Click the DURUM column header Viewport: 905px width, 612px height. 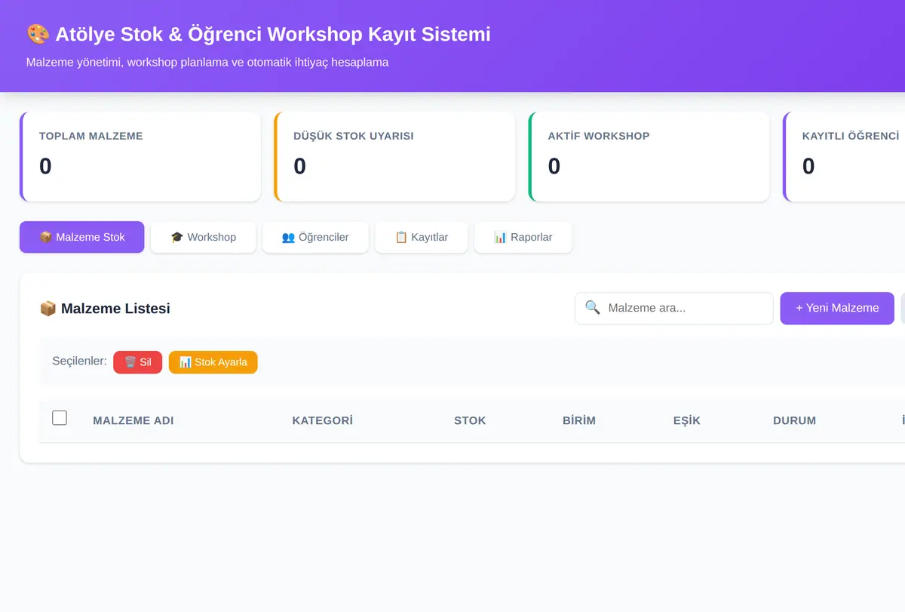pyautogui.click(x=794, y=420)
